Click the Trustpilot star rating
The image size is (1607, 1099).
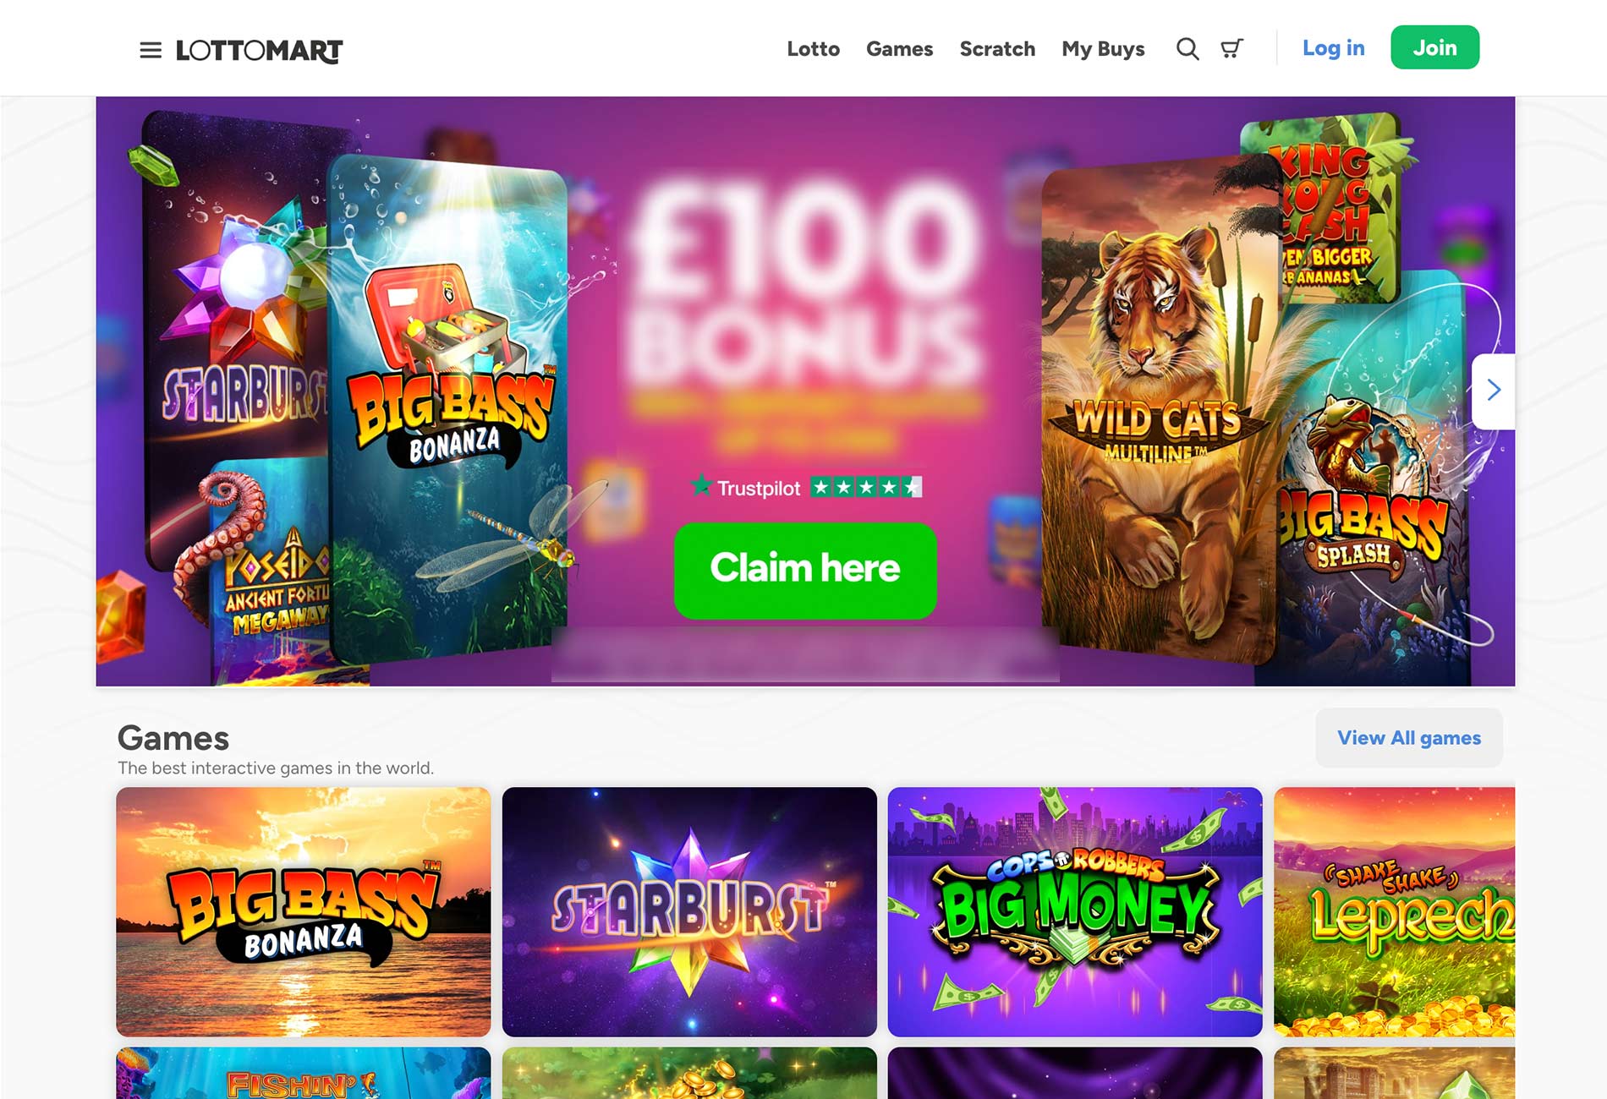(805, 487)
